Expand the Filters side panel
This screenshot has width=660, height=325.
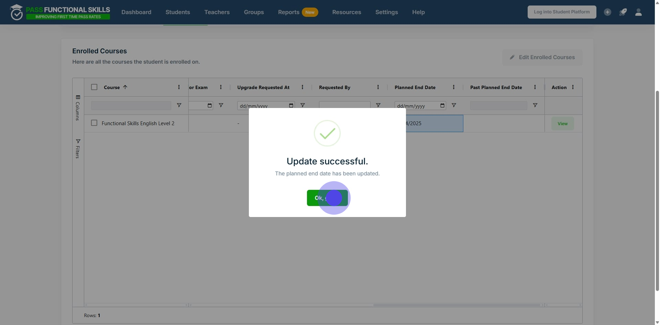(x=78, y=149)
